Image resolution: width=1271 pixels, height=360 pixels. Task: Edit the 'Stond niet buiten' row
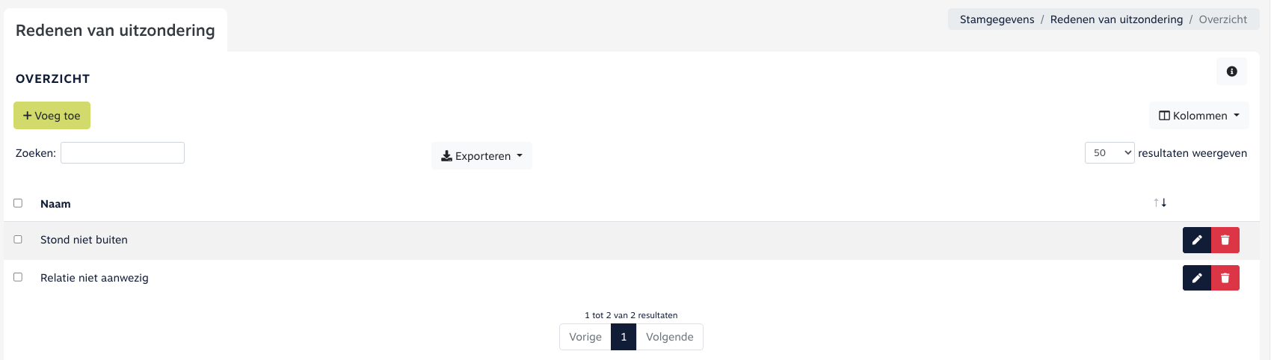(1196, 240)
